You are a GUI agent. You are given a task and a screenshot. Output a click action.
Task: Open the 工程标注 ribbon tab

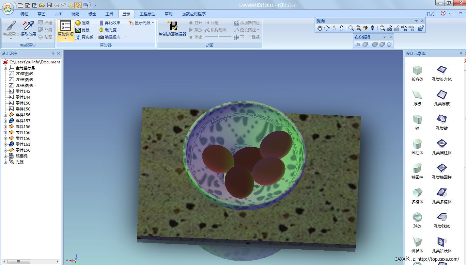pyautogui.click(x=148, y=14)
